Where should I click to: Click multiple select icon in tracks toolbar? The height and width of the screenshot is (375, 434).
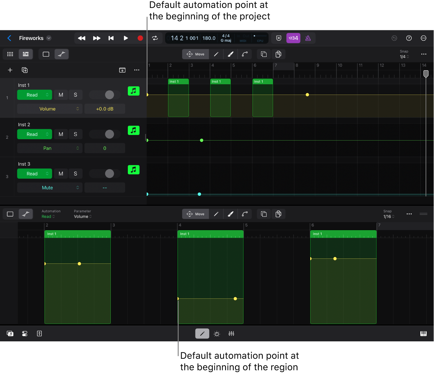tap(264, 54)
